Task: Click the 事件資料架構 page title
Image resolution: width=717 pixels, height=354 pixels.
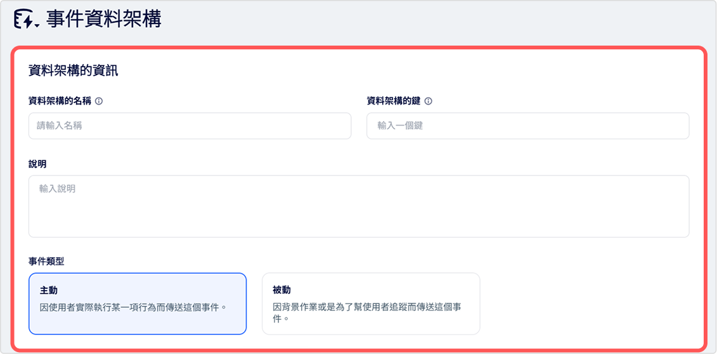Action: 104,20
